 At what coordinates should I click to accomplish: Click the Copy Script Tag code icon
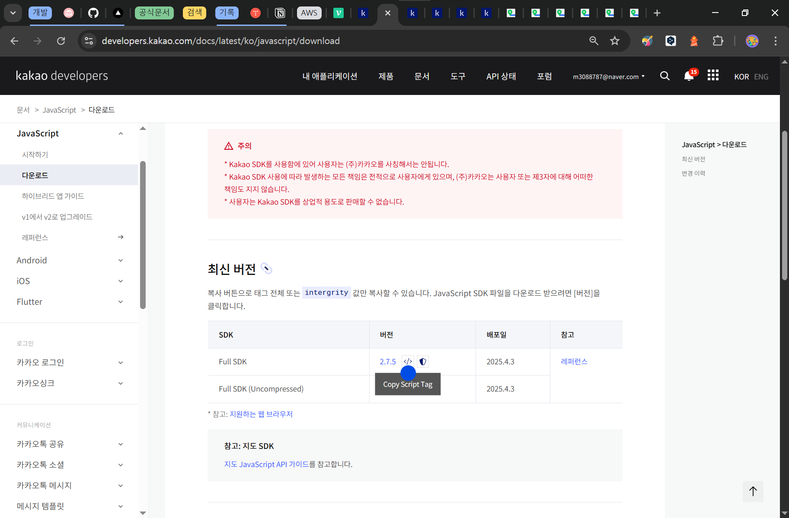coord(408,361)
